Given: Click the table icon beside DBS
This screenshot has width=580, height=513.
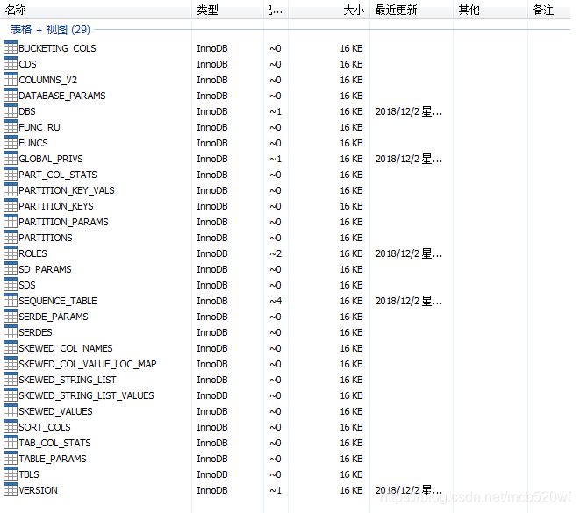Looking at the screenshot, I should tap(11, 110).
